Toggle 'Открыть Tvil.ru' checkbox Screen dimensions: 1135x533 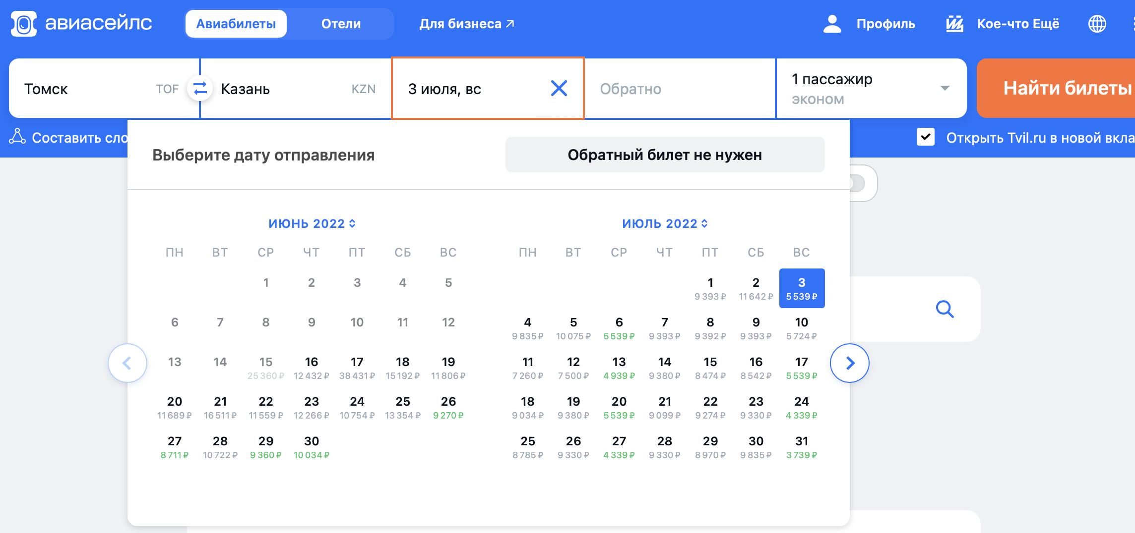[926, 137]
